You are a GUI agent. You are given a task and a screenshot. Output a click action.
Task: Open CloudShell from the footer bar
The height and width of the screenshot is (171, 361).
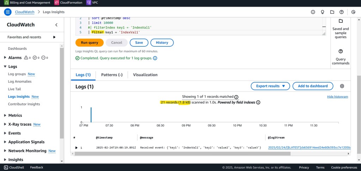(14, 167)
